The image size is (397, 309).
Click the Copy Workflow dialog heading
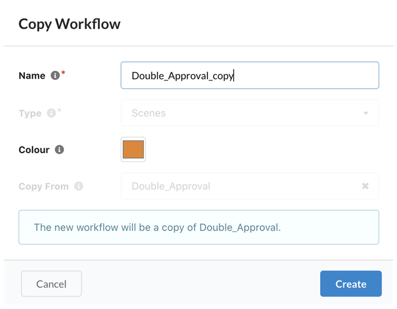pyautogui.click(x=69, y=24)
